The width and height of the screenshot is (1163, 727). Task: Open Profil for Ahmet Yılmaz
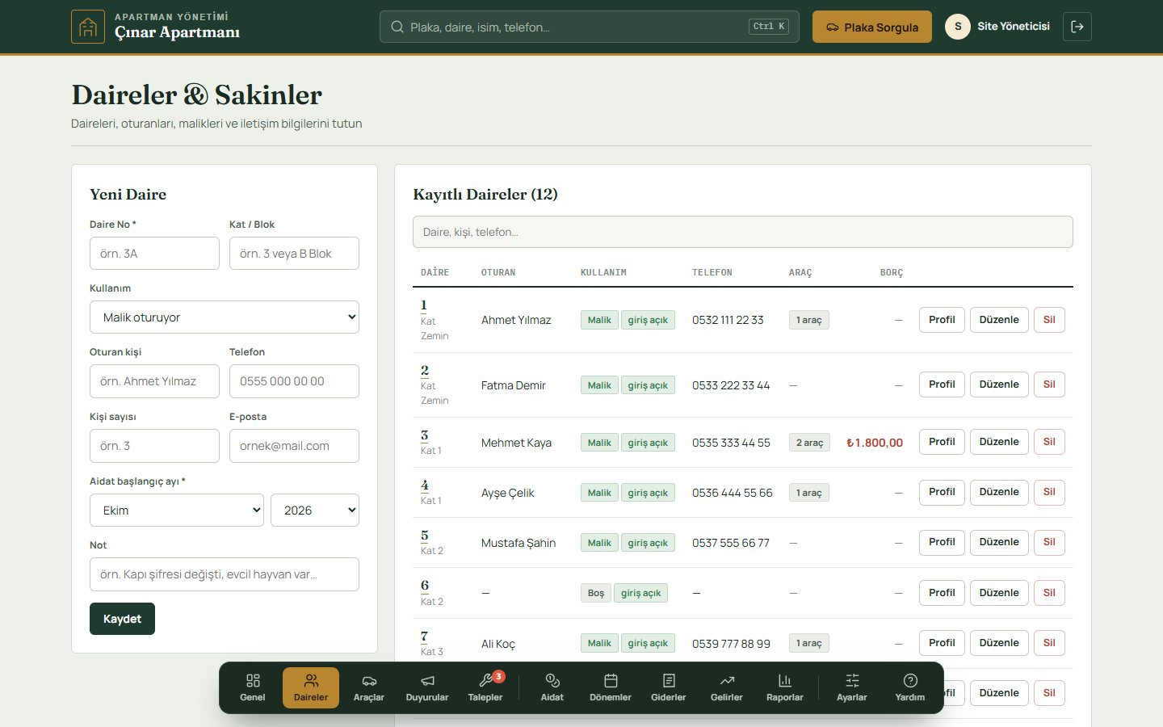[942, 320]
